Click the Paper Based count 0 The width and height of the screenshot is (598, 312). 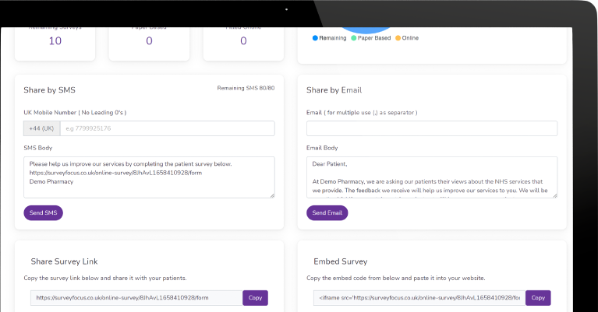149,40
